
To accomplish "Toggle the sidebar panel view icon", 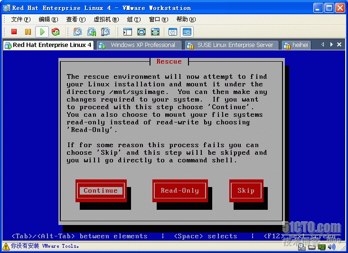I will [x=128, y=32].
